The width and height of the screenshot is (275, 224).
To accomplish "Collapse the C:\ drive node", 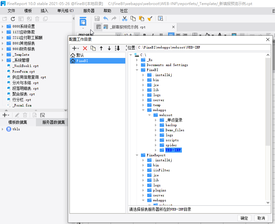I will pos(131,55).
